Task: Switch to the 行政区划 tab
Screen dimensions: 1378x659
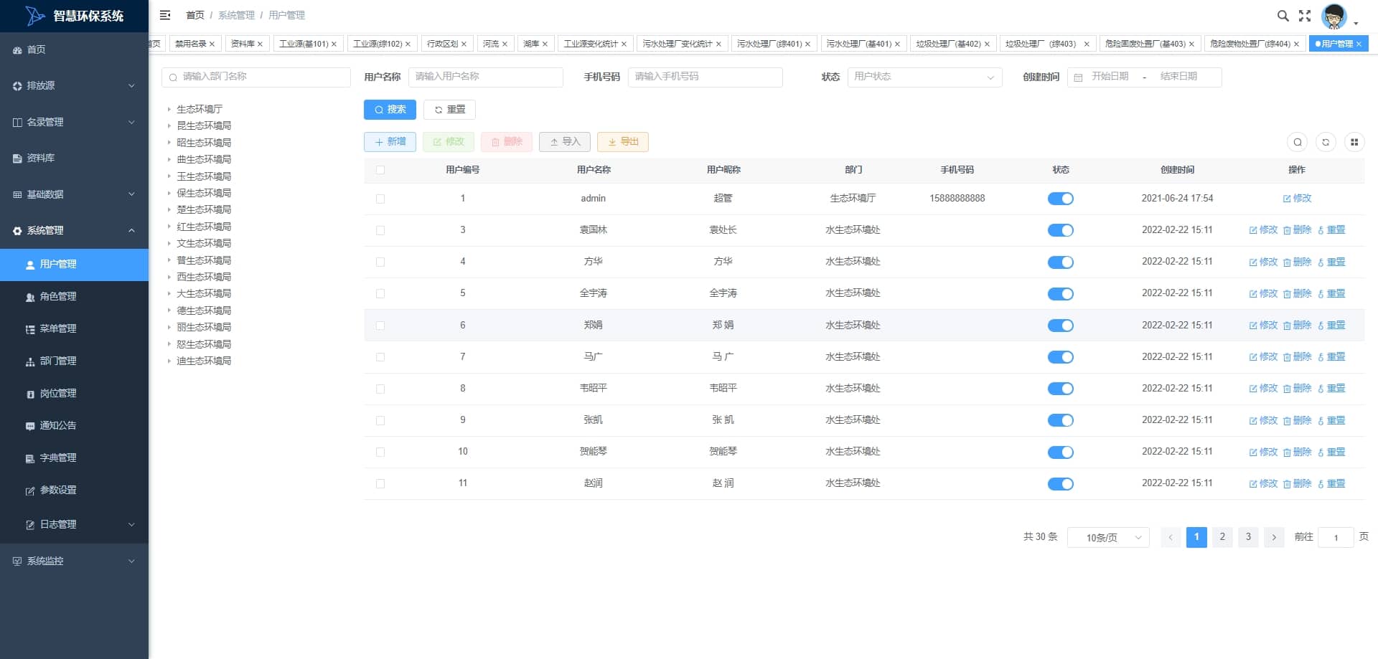Action: 446,44
